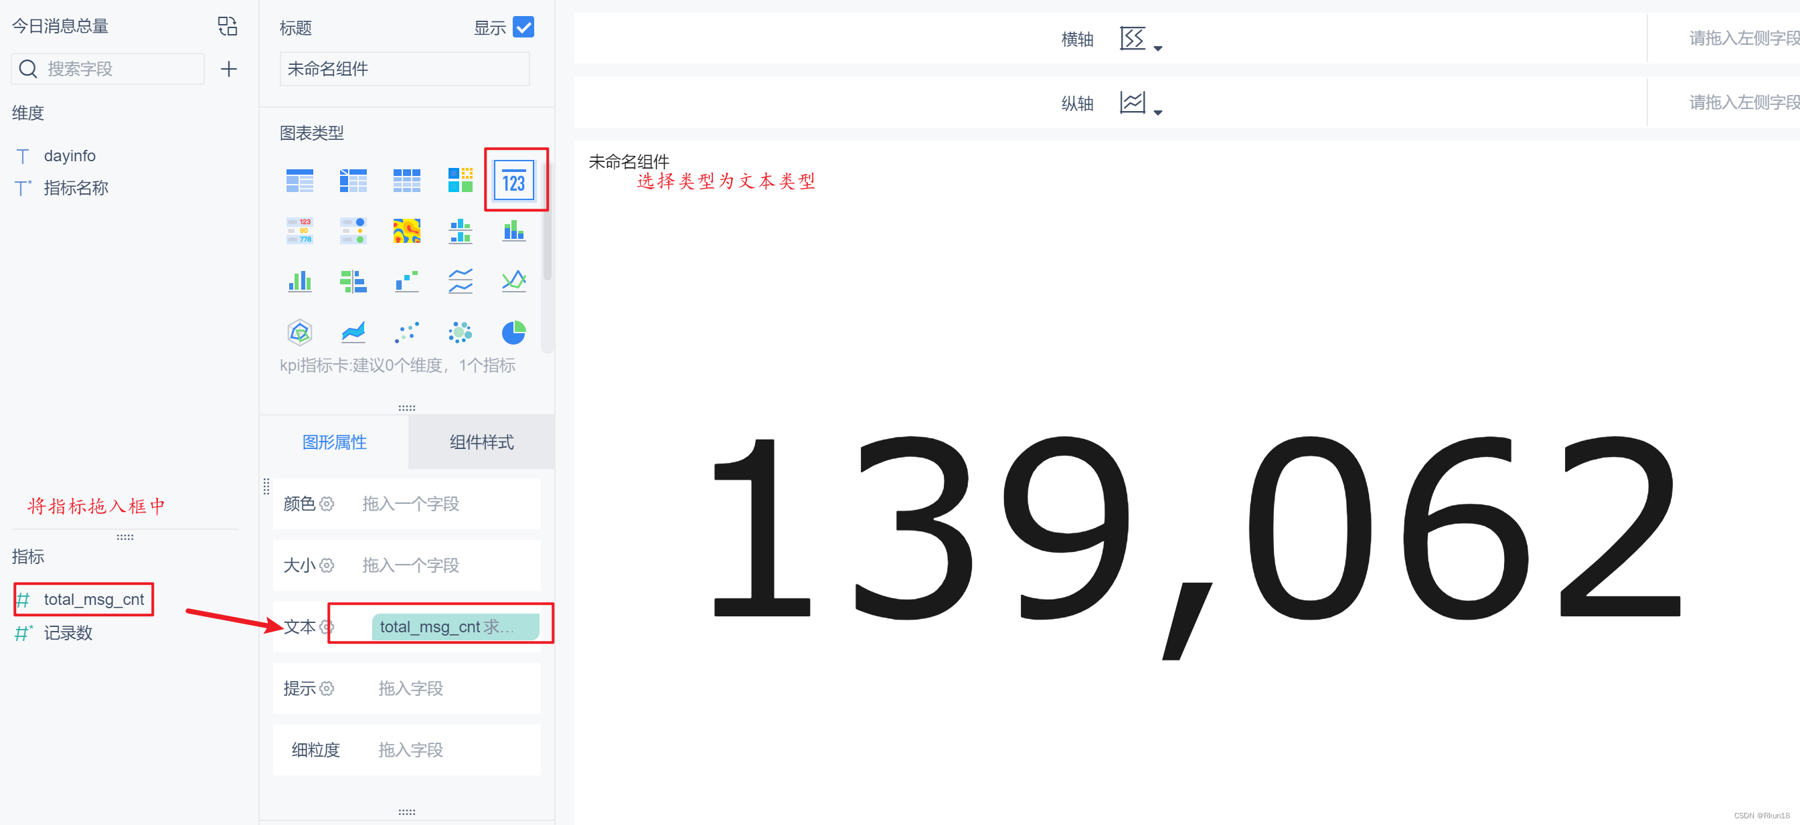Click the 图表类型 section heading
The width and height of the screenshot is (1800, 825).
(x=312, y=132)
